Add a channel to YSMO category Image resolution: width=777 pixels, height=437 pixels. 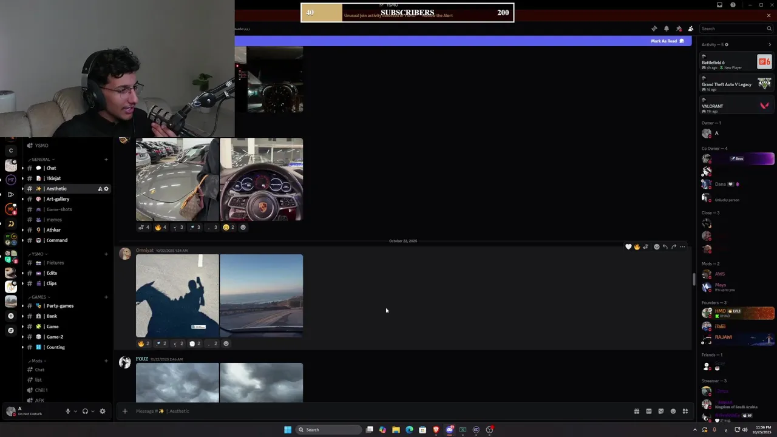tap(106, 254)
